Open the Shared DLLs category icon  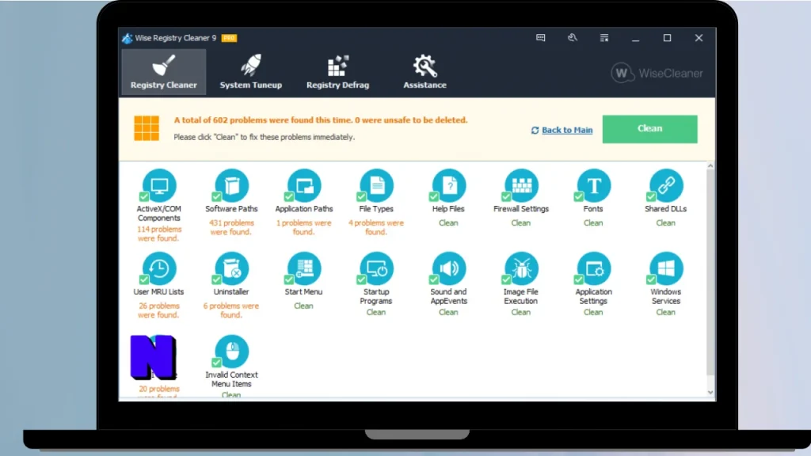(666, 185)
